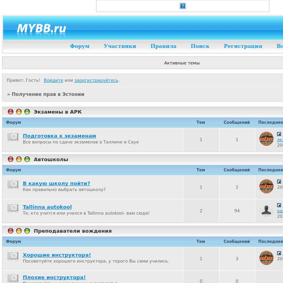Open the В какую школу пойти? forum
This screenshot has width=283, height=283.
pyautogui.click(x=56, y=184)
